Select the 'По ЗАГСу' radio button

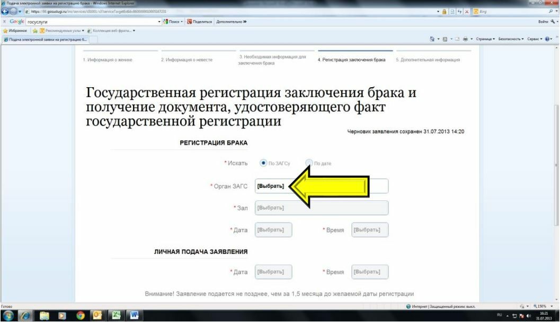pyautogui.click(x=263, y=163)
